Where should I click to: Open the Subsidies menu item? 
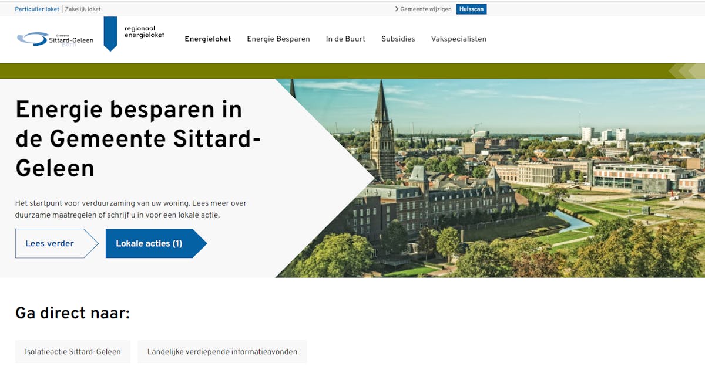tap(398, 39)
